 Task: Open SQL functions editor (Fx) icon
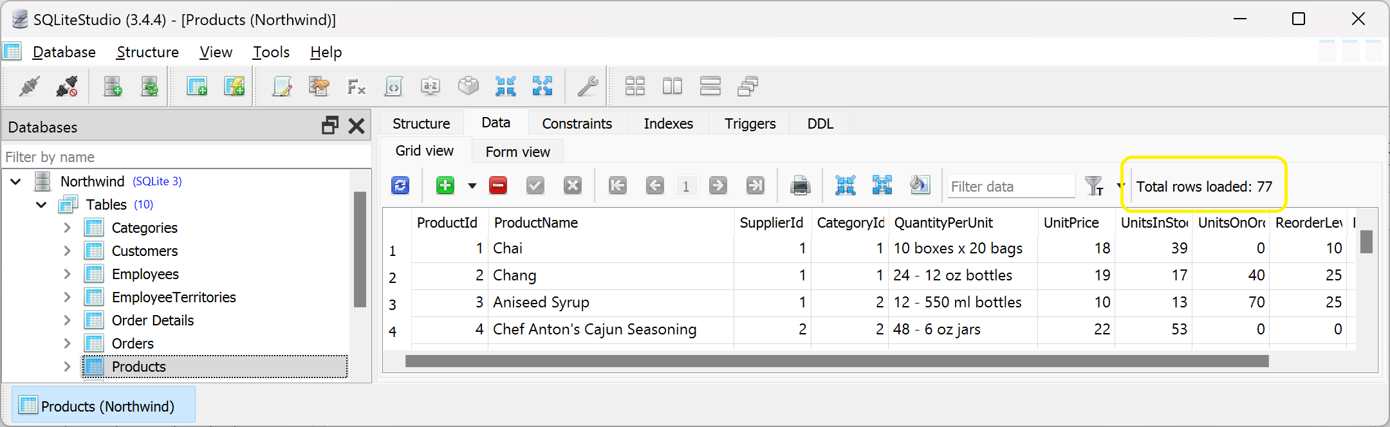356,86
